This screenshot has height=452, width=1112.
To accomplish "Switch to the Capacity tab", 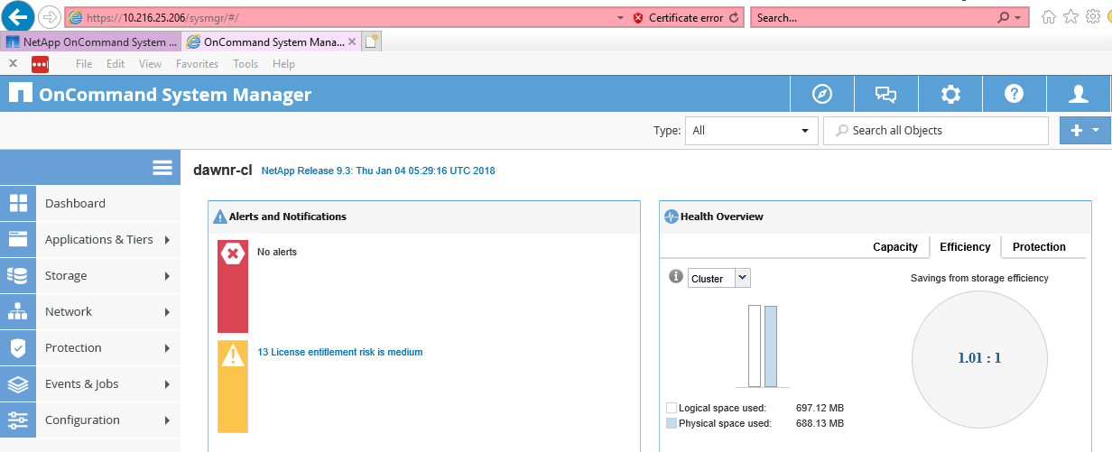I will click(x=894, y=247).
